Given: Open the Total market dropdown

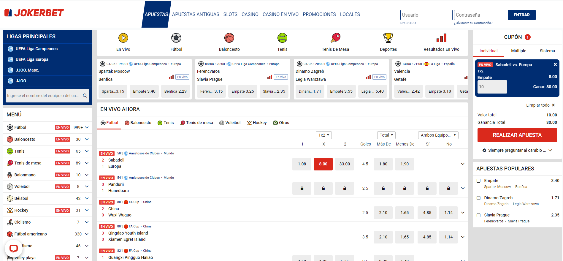Looking at the screenshot, I should [386, 135].
